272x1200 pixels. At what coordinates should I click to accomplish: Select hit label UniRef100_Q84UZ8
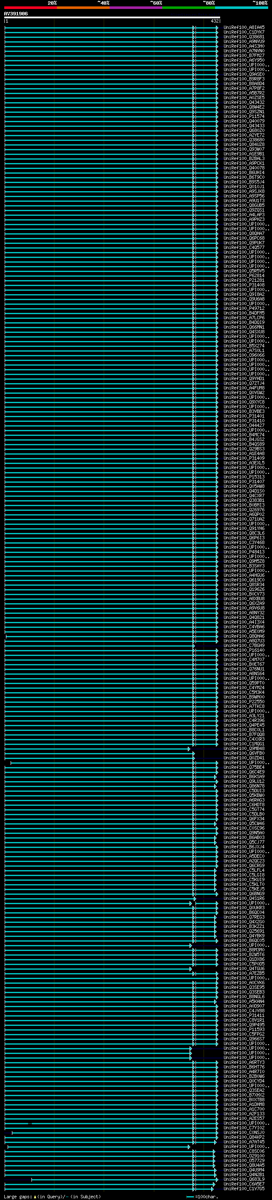[x=244, y=144]
